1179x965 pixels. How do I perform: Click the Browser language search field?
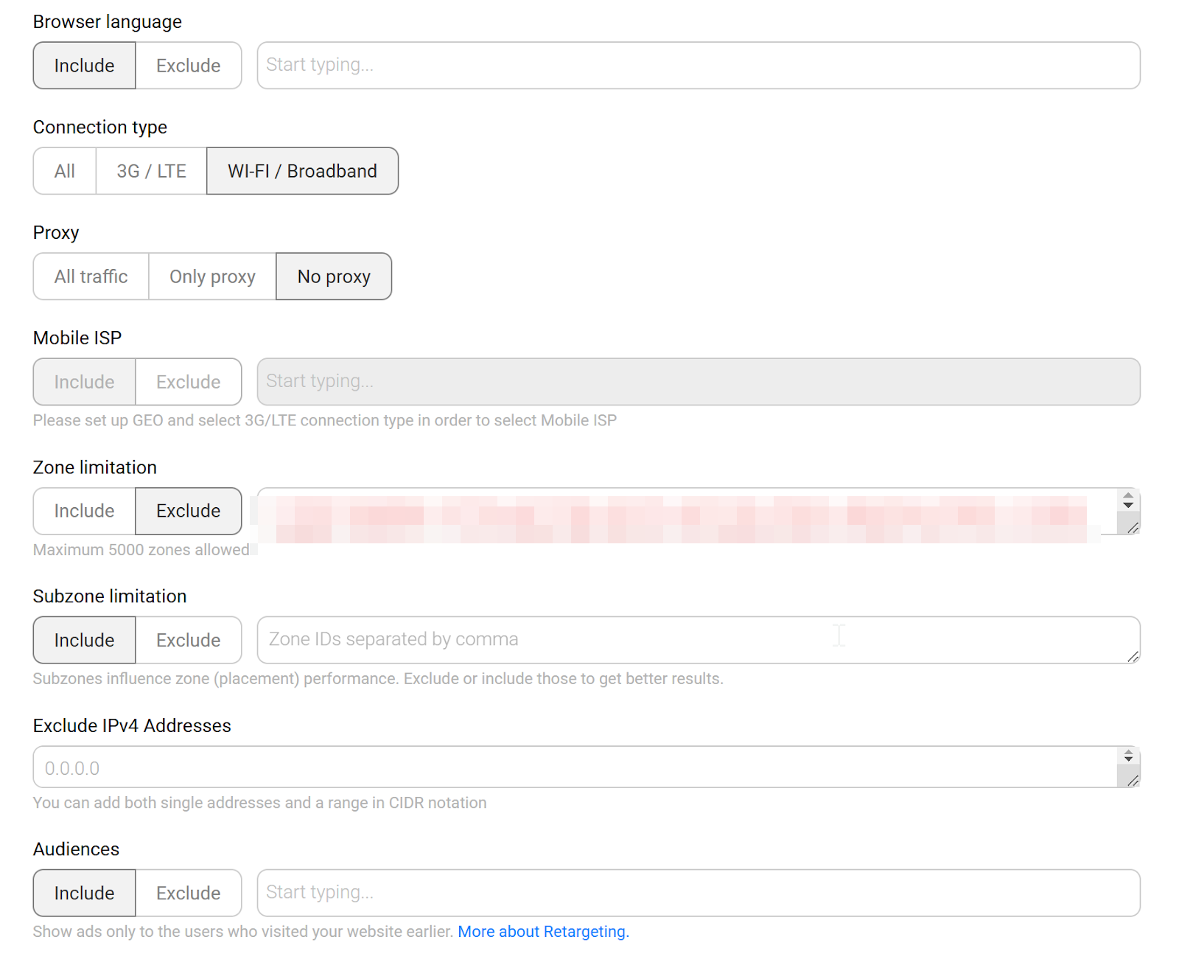(x=698, y=66)
